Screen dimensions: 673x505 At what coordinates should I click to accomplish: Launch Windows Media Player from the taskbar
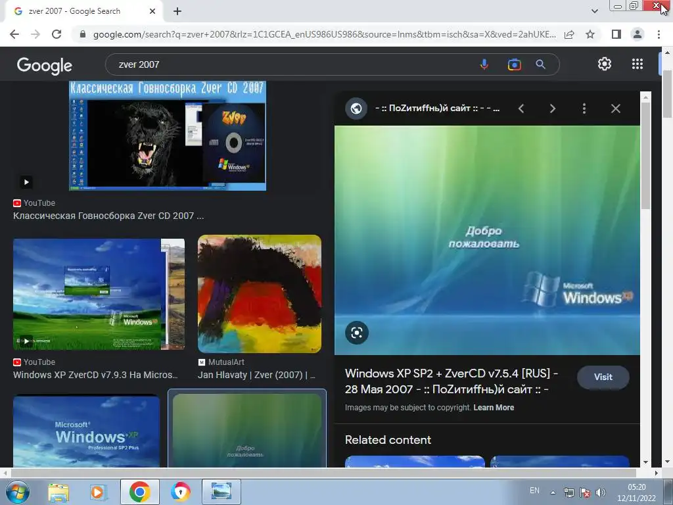point(99,492)
